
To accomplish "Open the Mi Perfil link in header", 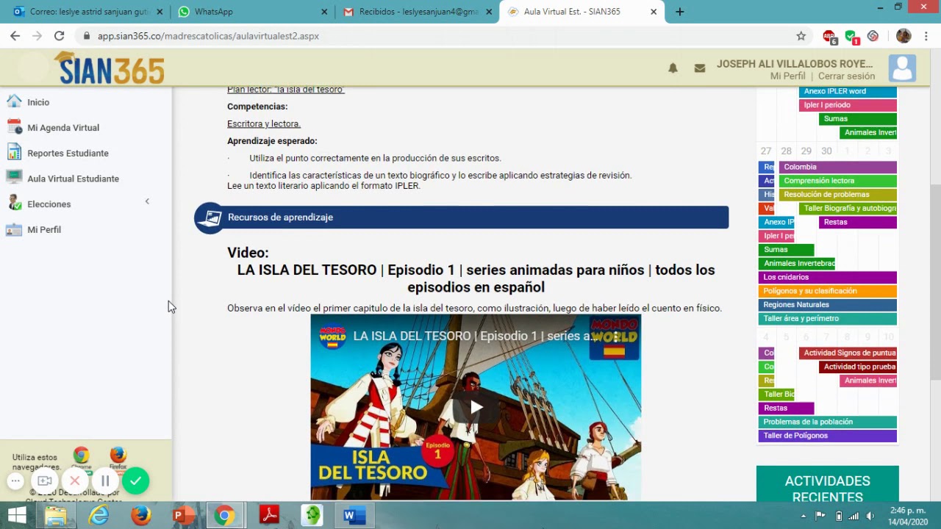I will (788, 76).
